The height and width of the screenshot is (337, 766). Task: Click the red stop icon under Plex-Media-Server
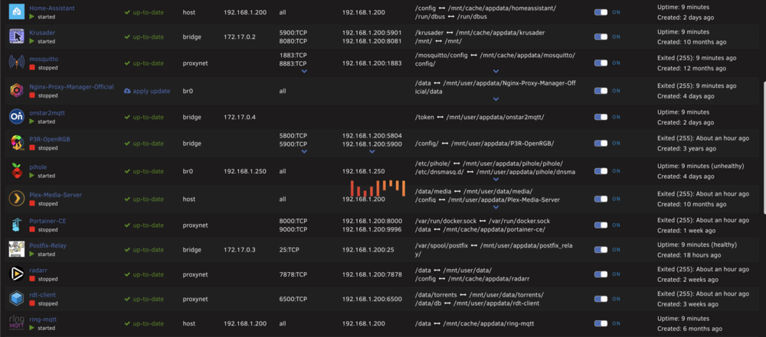[x=32, y=204]
